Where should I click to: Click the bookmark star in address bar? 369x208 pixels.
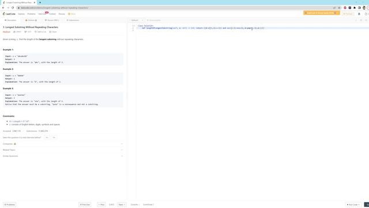pyautogui.click(x=339, y=8)
